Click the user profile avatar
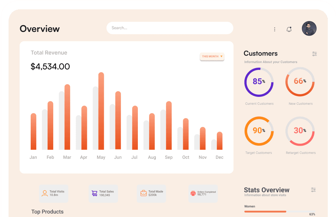The height and width of the screenshot is (217, 336). tap(309, 29)
